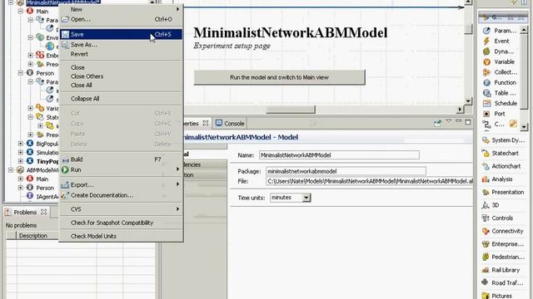
Task: Open the Time units dropdown
Action: [306, 198]
